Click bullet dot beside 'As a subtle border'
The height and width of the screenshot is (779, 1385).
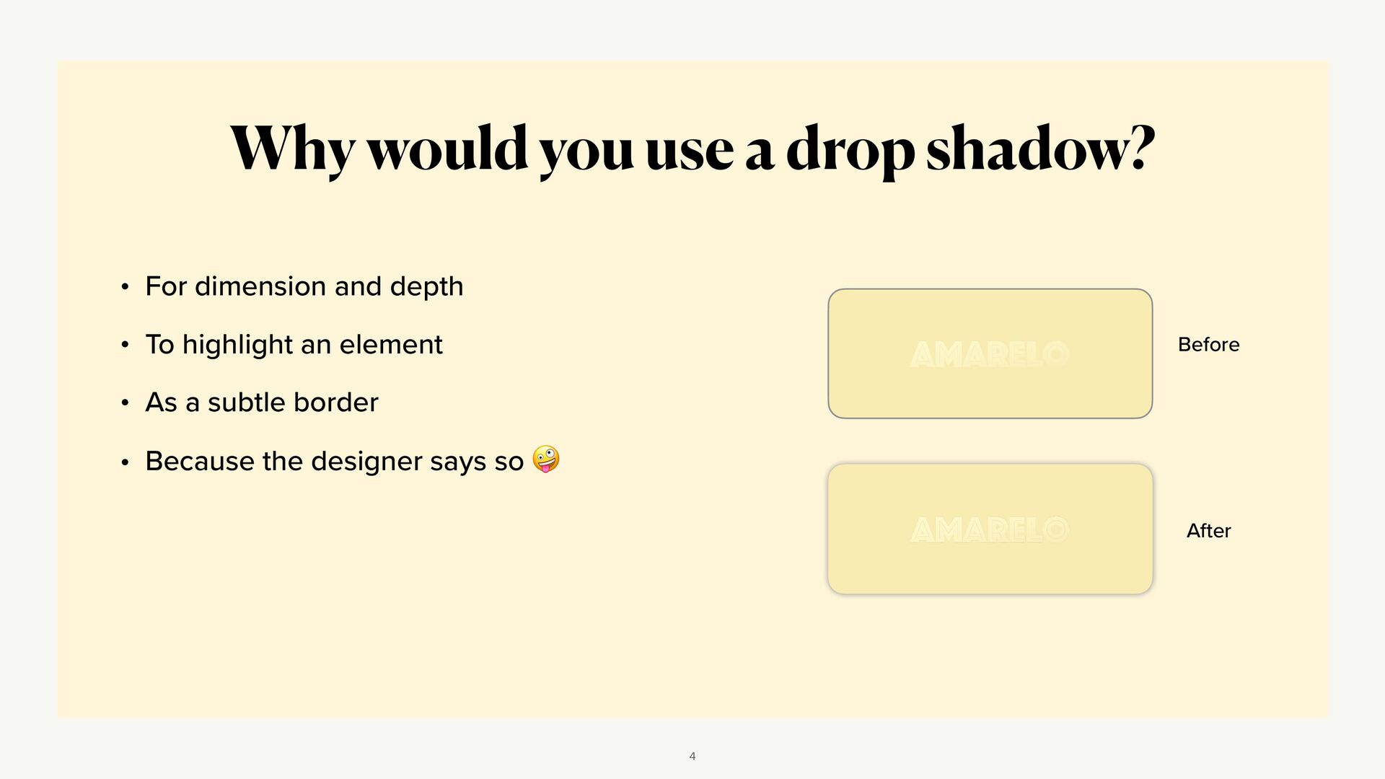tap(125, 403)
